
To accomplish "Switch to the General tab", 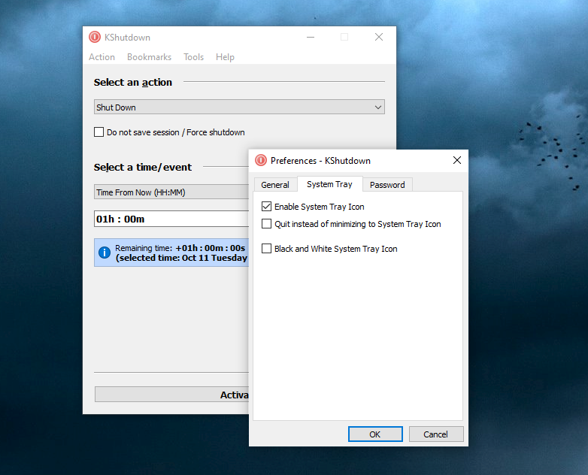I will click(275, 185).
